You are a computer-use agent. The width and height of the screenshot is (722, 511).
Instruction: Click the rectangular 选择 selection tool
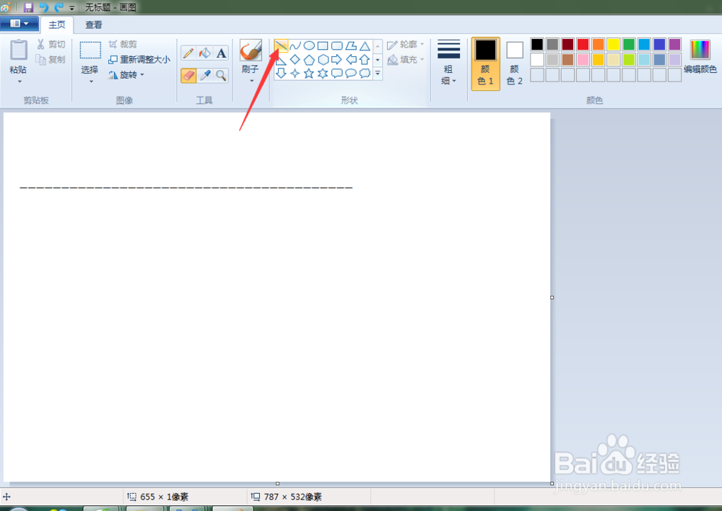90,51
